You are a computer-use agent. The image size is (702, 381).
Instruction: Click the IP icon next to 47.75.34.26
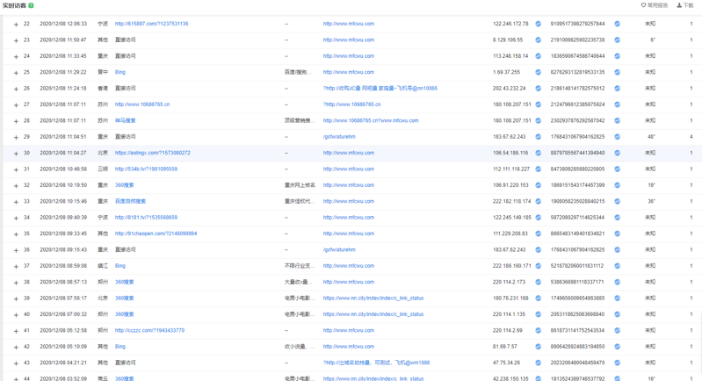tap(539, 363)
